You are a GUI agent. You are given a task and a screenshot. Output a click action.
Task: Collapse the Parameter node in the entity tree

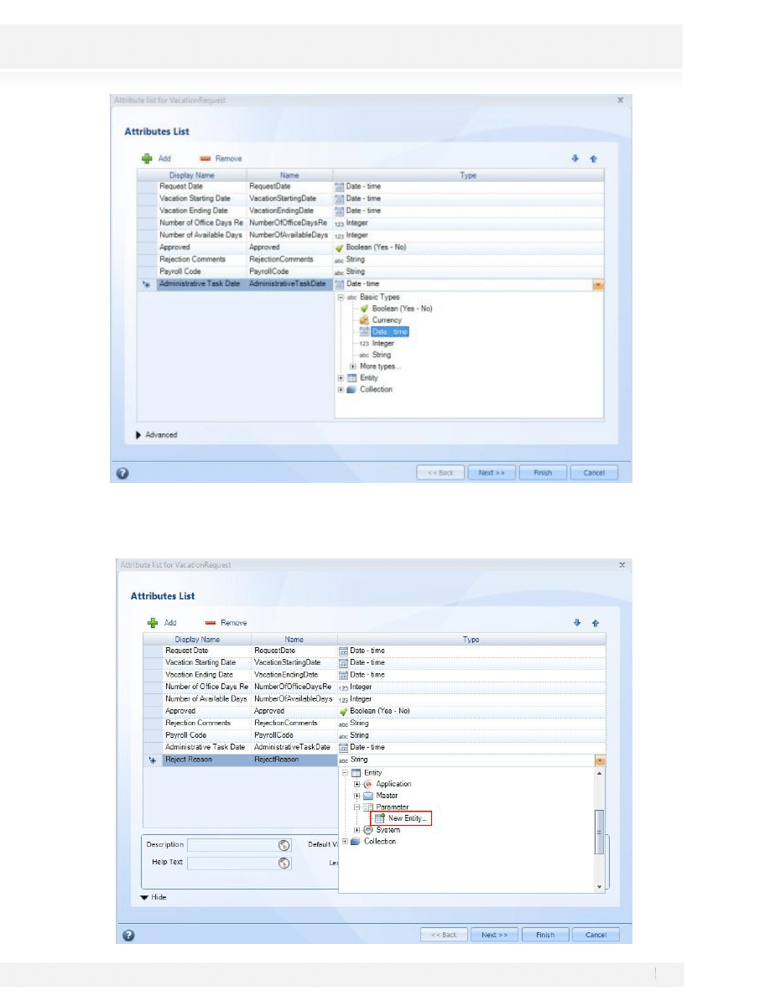click(x=357, y=807)
